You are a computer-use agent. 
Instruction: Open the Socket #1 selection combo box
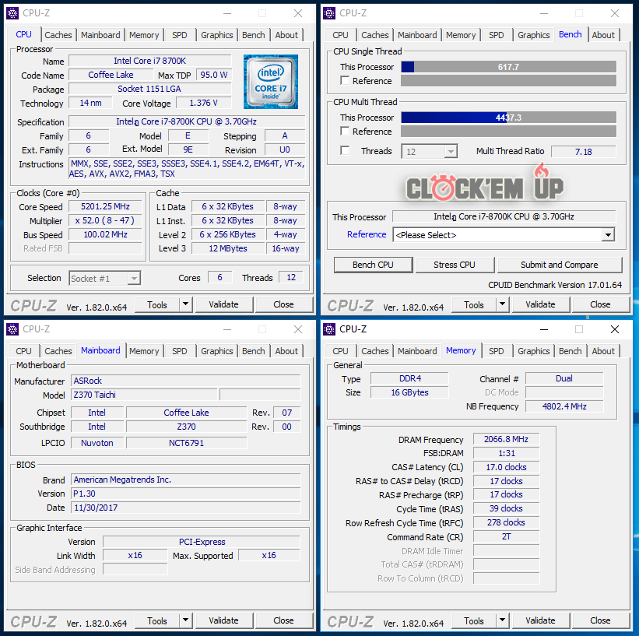[x=104, y=278]
